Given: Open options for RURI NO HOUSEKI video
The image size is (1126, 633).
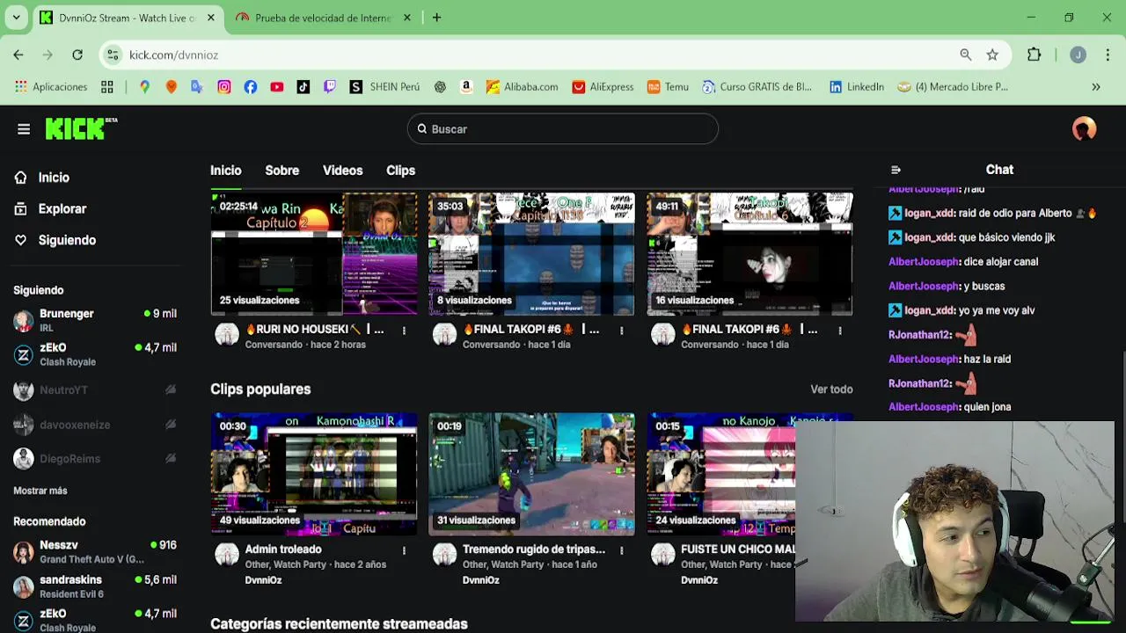Looking at the screenshot, I should (404, 331).
